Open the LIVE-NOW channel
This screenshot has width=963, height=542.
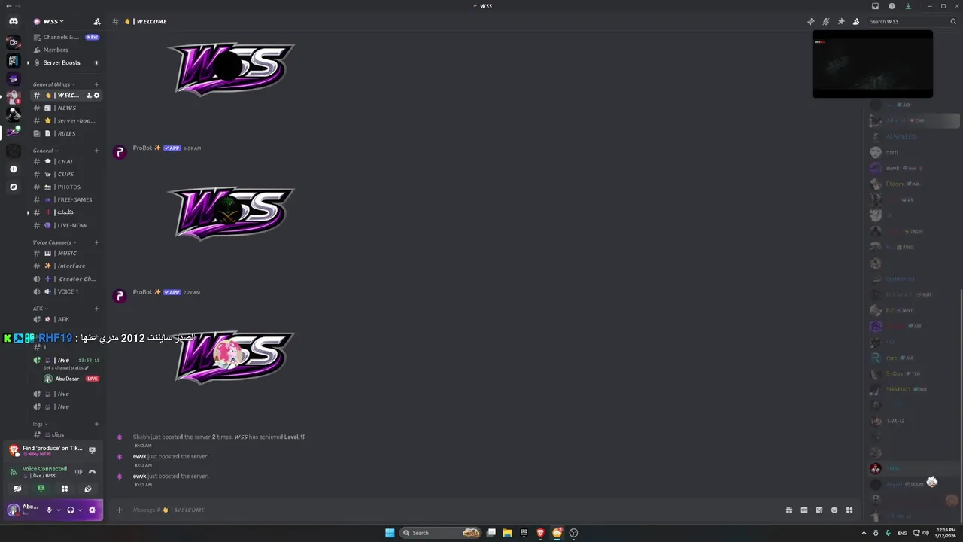(x=65, y=225)
